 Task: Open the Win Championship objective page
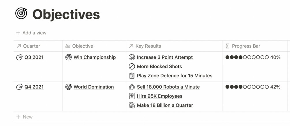coord(95,57)
